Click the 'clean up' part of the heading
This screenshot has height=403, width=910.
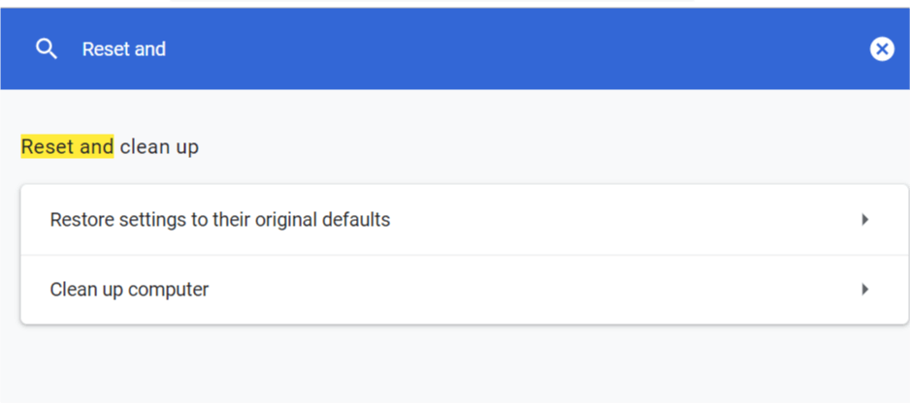[x=159, y=147]
